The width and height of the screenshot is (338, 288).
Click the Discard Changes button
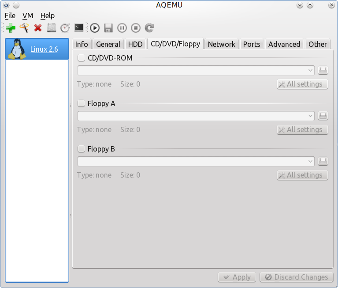coord(297,277)
